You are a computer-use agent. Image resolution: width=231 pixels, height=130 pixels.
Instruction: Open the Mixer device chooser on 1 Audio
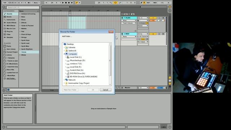click(129, 21)
